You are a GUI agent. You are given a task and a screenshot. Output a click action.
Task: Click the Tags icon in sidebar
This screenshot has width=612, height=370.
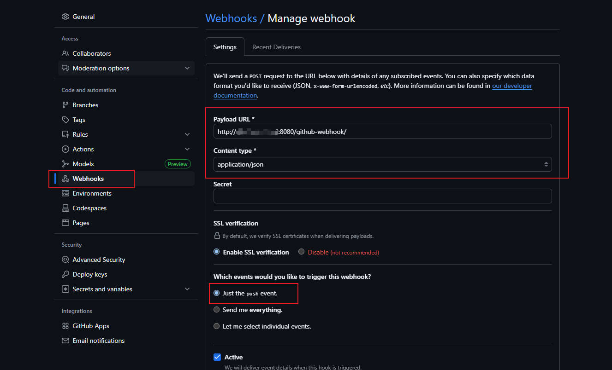point(65,120)
